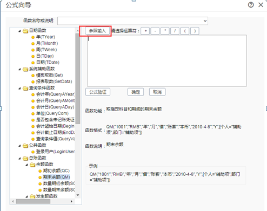Select the 单位(QueryCom) function
This screenshot has height=211, width=267.
tap(52, 113)
